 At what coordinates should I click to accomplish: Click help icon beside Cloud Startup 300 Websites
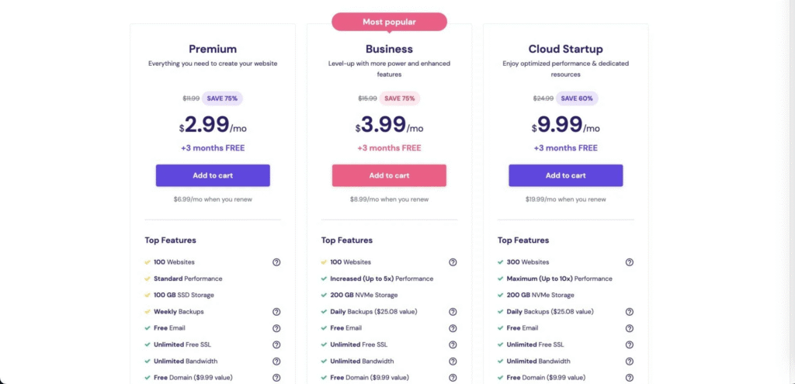click(x=629, y=262)
